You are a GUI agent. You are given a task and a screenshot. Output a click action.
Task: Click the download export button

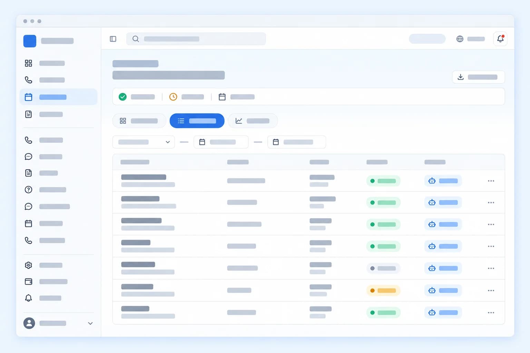[x=478, y=77]
